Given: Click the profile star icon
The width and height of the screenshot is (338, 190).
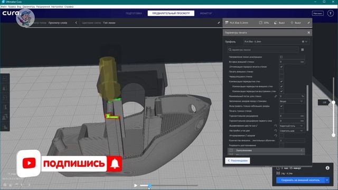Looking at the screenshot, I should [303, 42].
